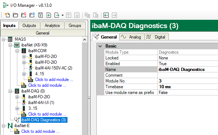Screen dimensions: 218x135
Task: Collapse the ibaNet (X8/X9) tree node
Action: [x=10, y=45]
